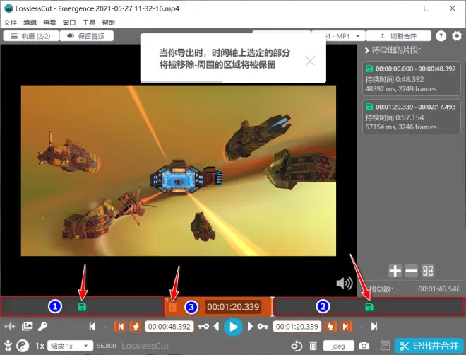Click the 57154 ms, 3246 frames text
The height and width of the screenshot is (355, 466).
[400, 127]
